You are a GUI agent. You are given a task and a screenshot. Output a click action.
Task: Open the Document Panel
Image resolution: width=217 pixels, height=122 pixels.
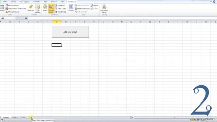click(104, 8)
